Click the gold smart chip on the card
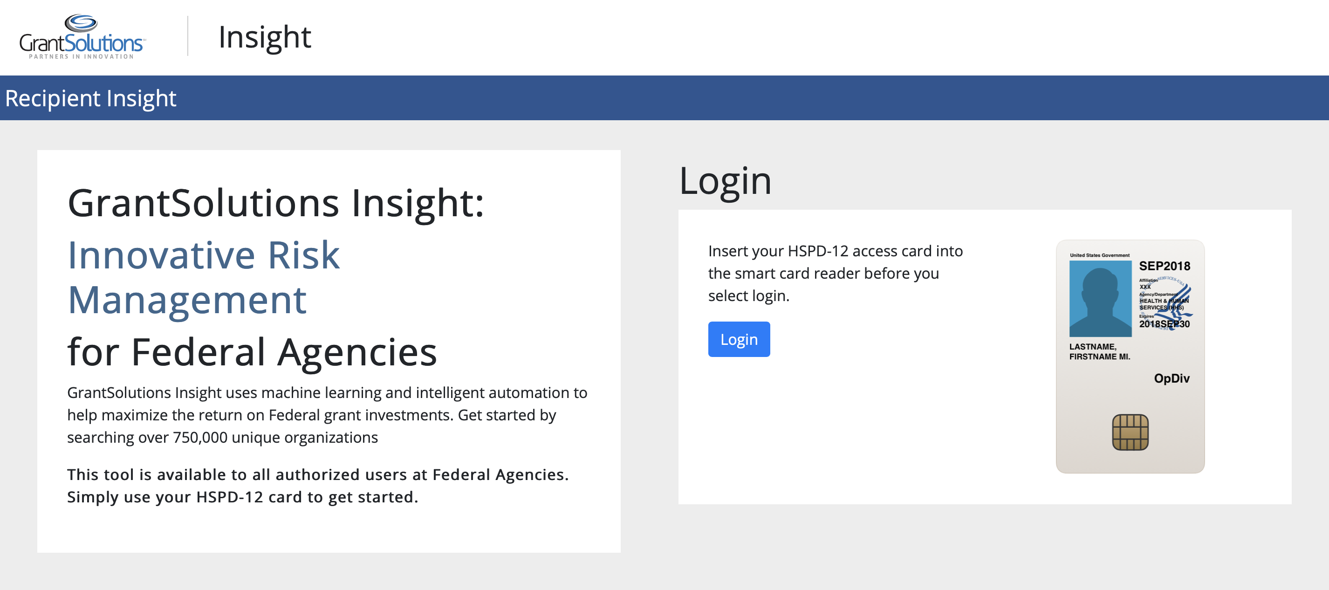 tap(1130, 432)
